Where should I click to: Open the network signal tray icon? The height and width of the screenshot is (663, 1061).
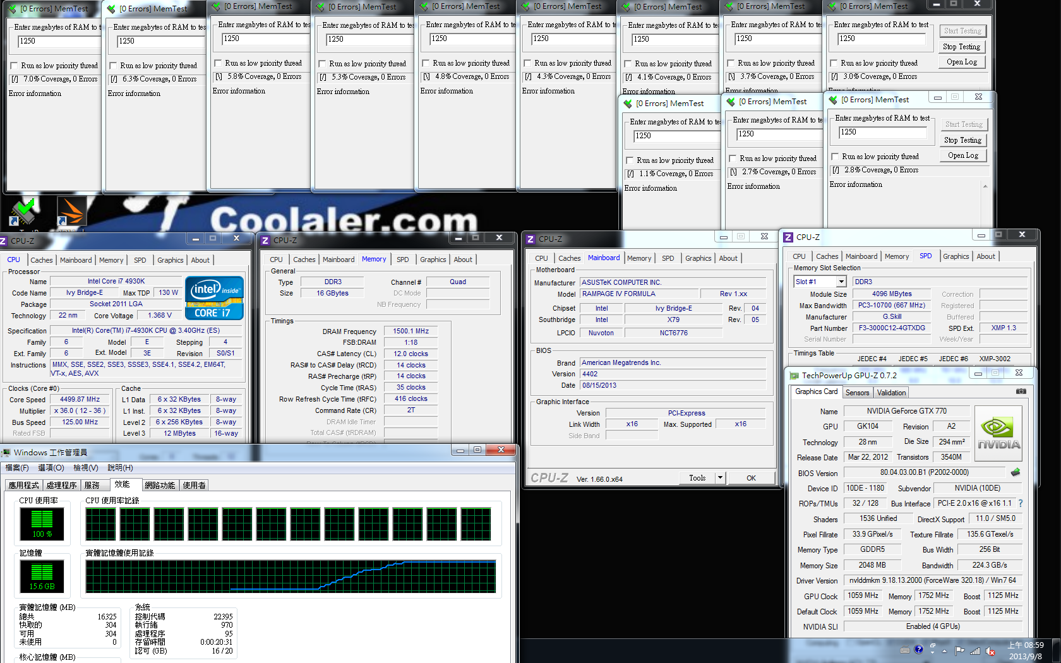(x=974, y=651)
